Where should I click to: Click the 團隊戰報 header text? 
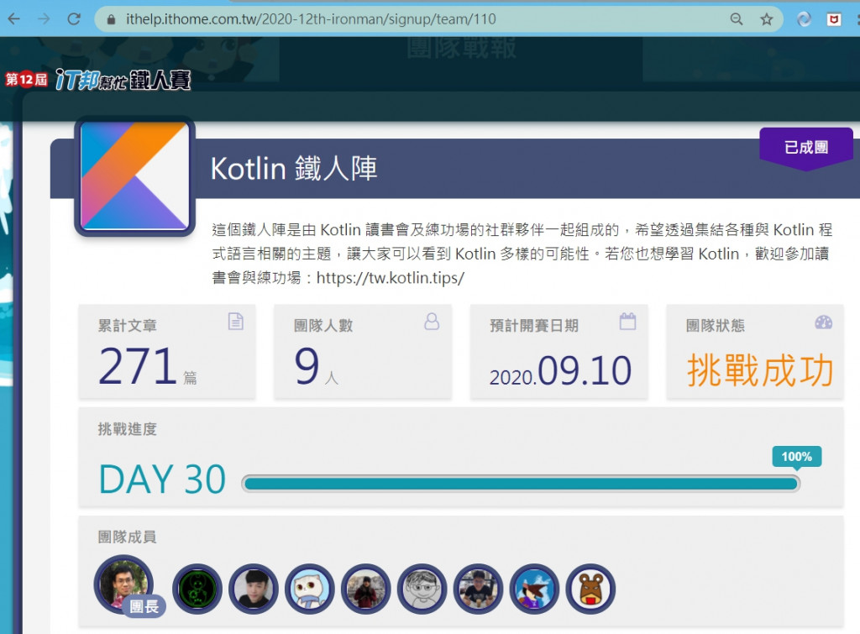point(461,48)
